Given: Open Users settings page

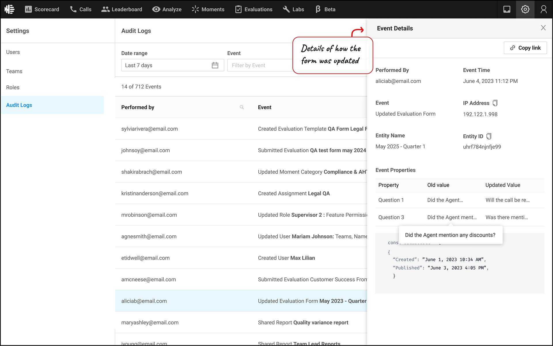Looking at the screenshot, I should pyautogui.click(x=13, y=52).
